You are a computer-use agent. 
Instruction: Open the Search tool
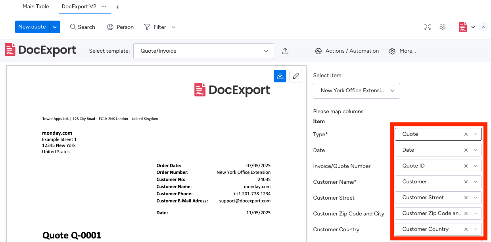[82, 27]
